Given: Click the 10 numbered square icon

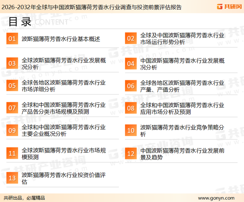Looking at the screenshot, I should coord(130,131).
